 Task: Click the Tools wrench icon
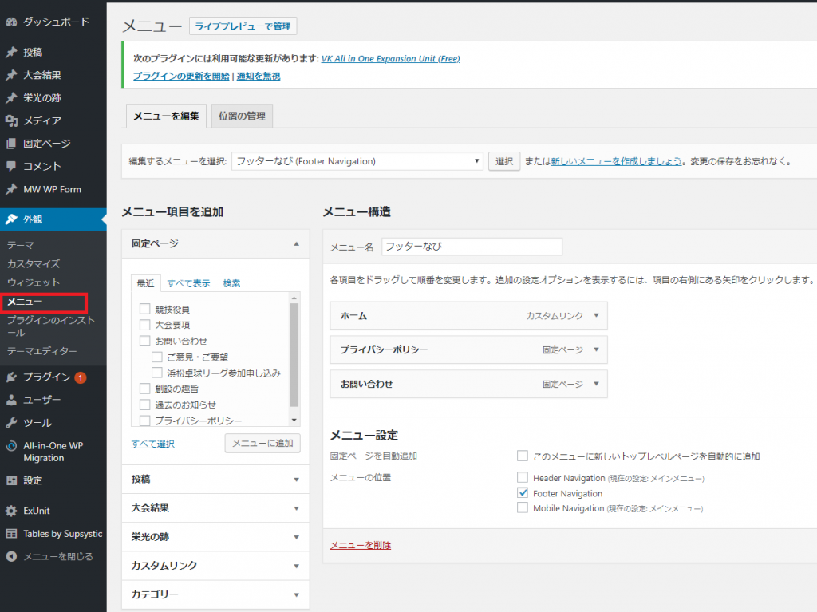click(x=11, y=423)
